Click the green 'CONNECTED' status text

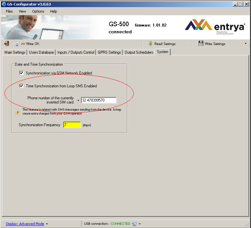click(120, 224)
